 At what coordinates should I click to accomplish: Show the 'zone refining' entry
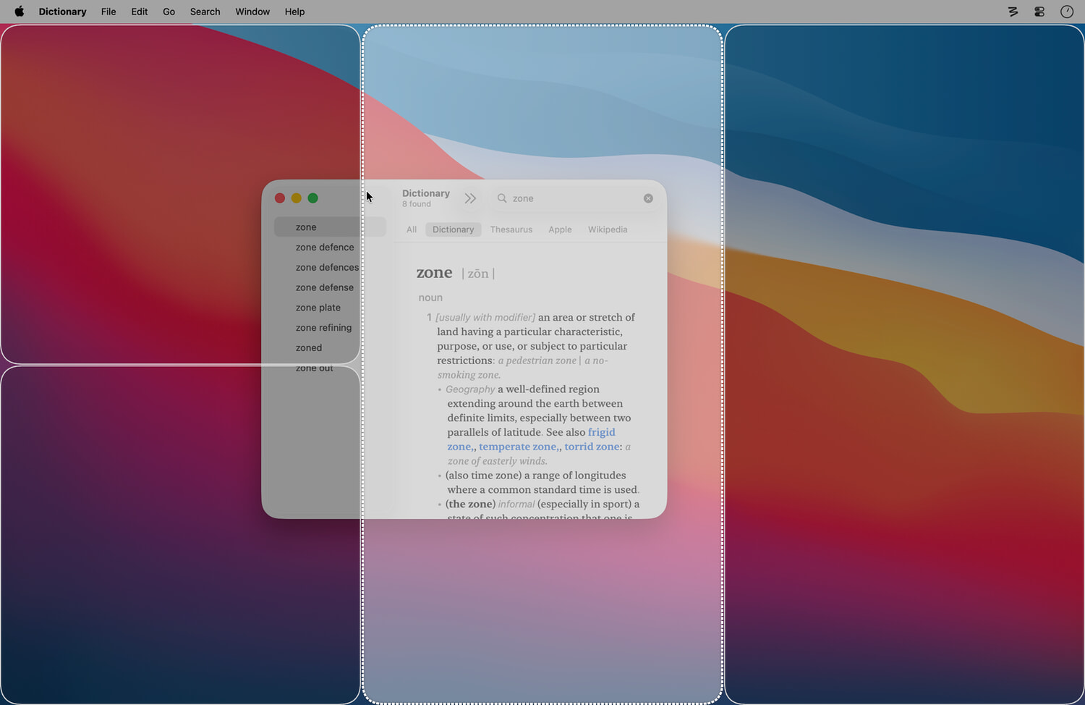[x=323, y=328]
